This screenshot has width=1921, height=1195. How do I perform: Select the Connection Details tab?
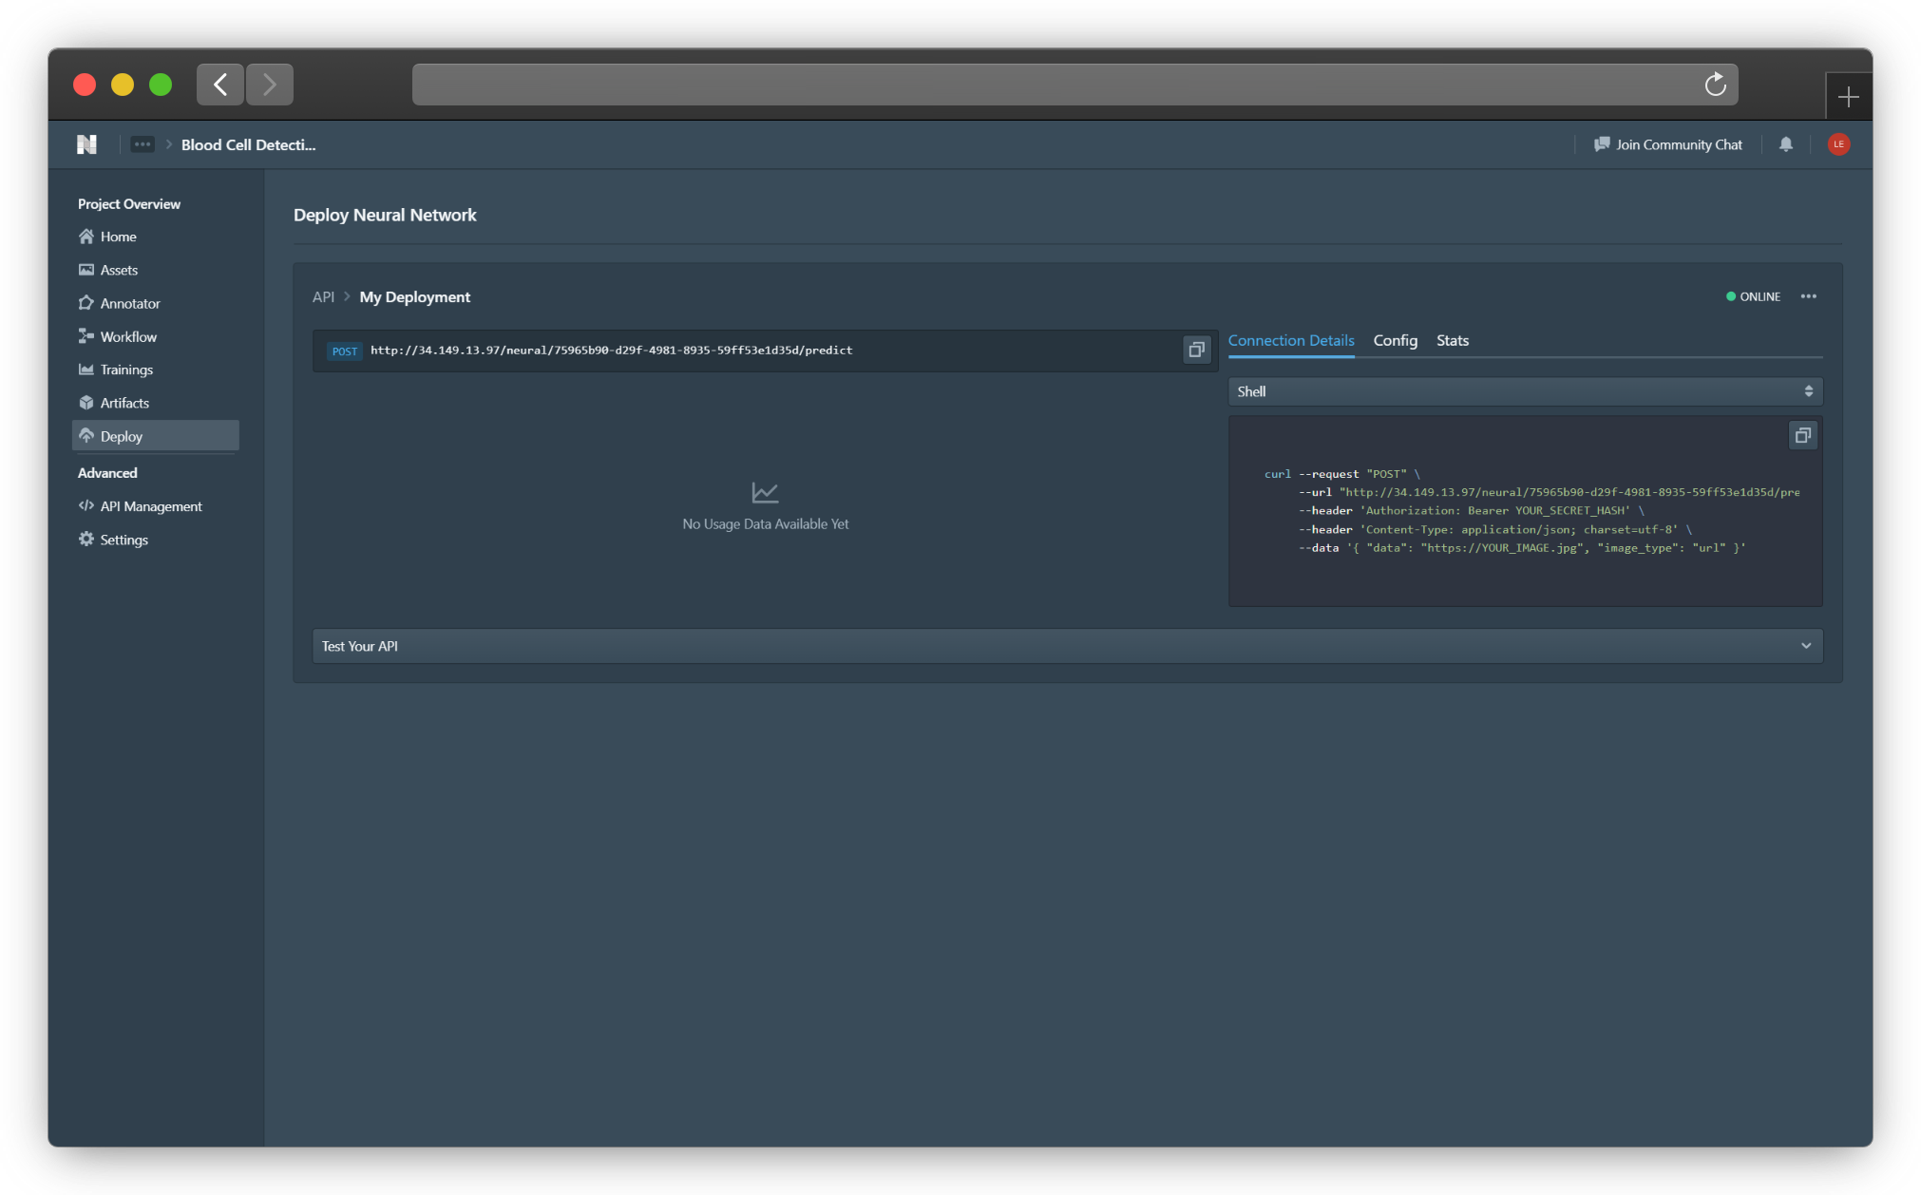pyautogui.click(x=1290, y=340)
